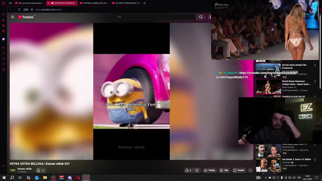Open the Windows Start menu
This screenshot has width=322, height=181.
[4, 178]
